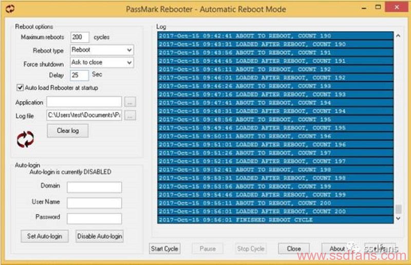Screen dimensions: 411x265
Task: Click the Password input field
Action: tap(95, 219)
